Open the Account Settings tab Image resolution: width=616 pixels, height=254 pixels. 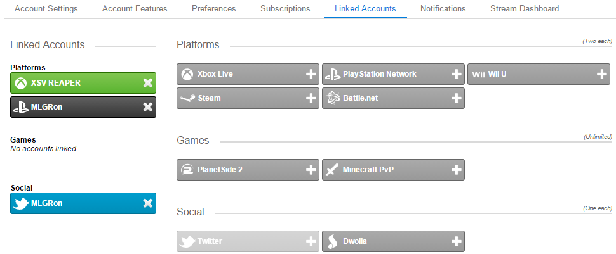(46, 9)
